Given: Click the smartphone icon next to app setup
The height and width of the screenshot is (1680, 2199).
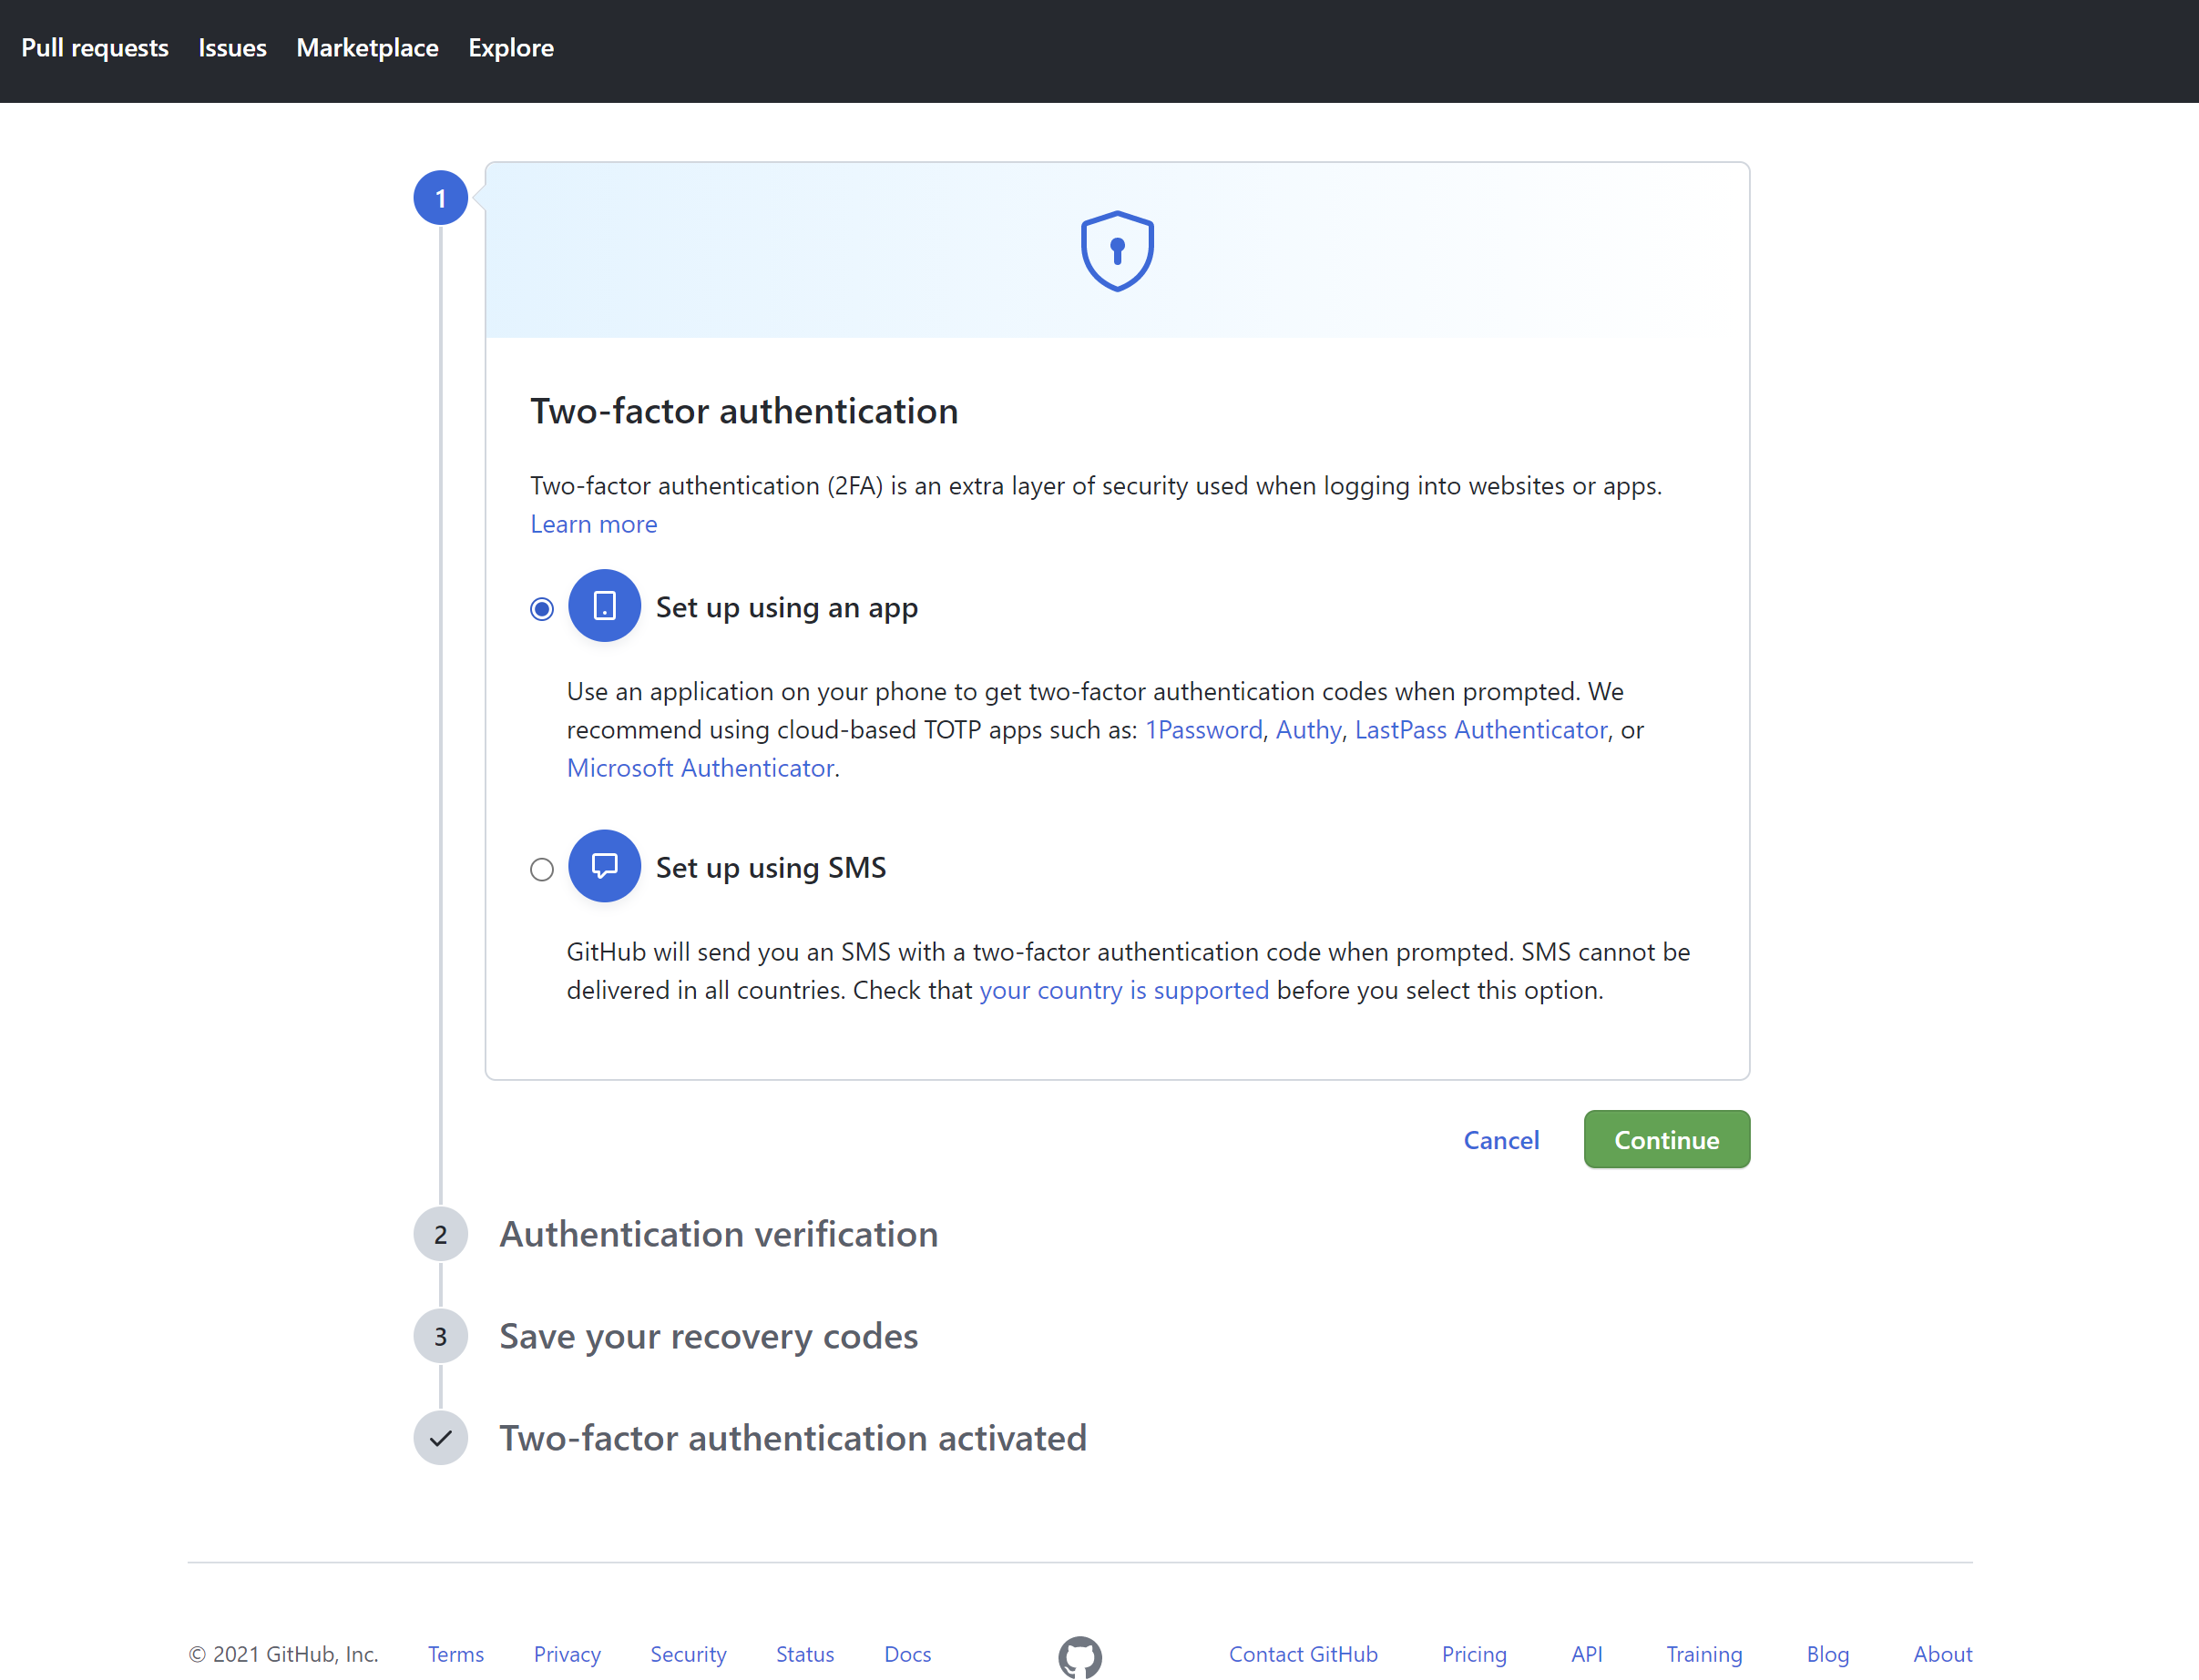Looking at the screenshot, I should point(604,605).
